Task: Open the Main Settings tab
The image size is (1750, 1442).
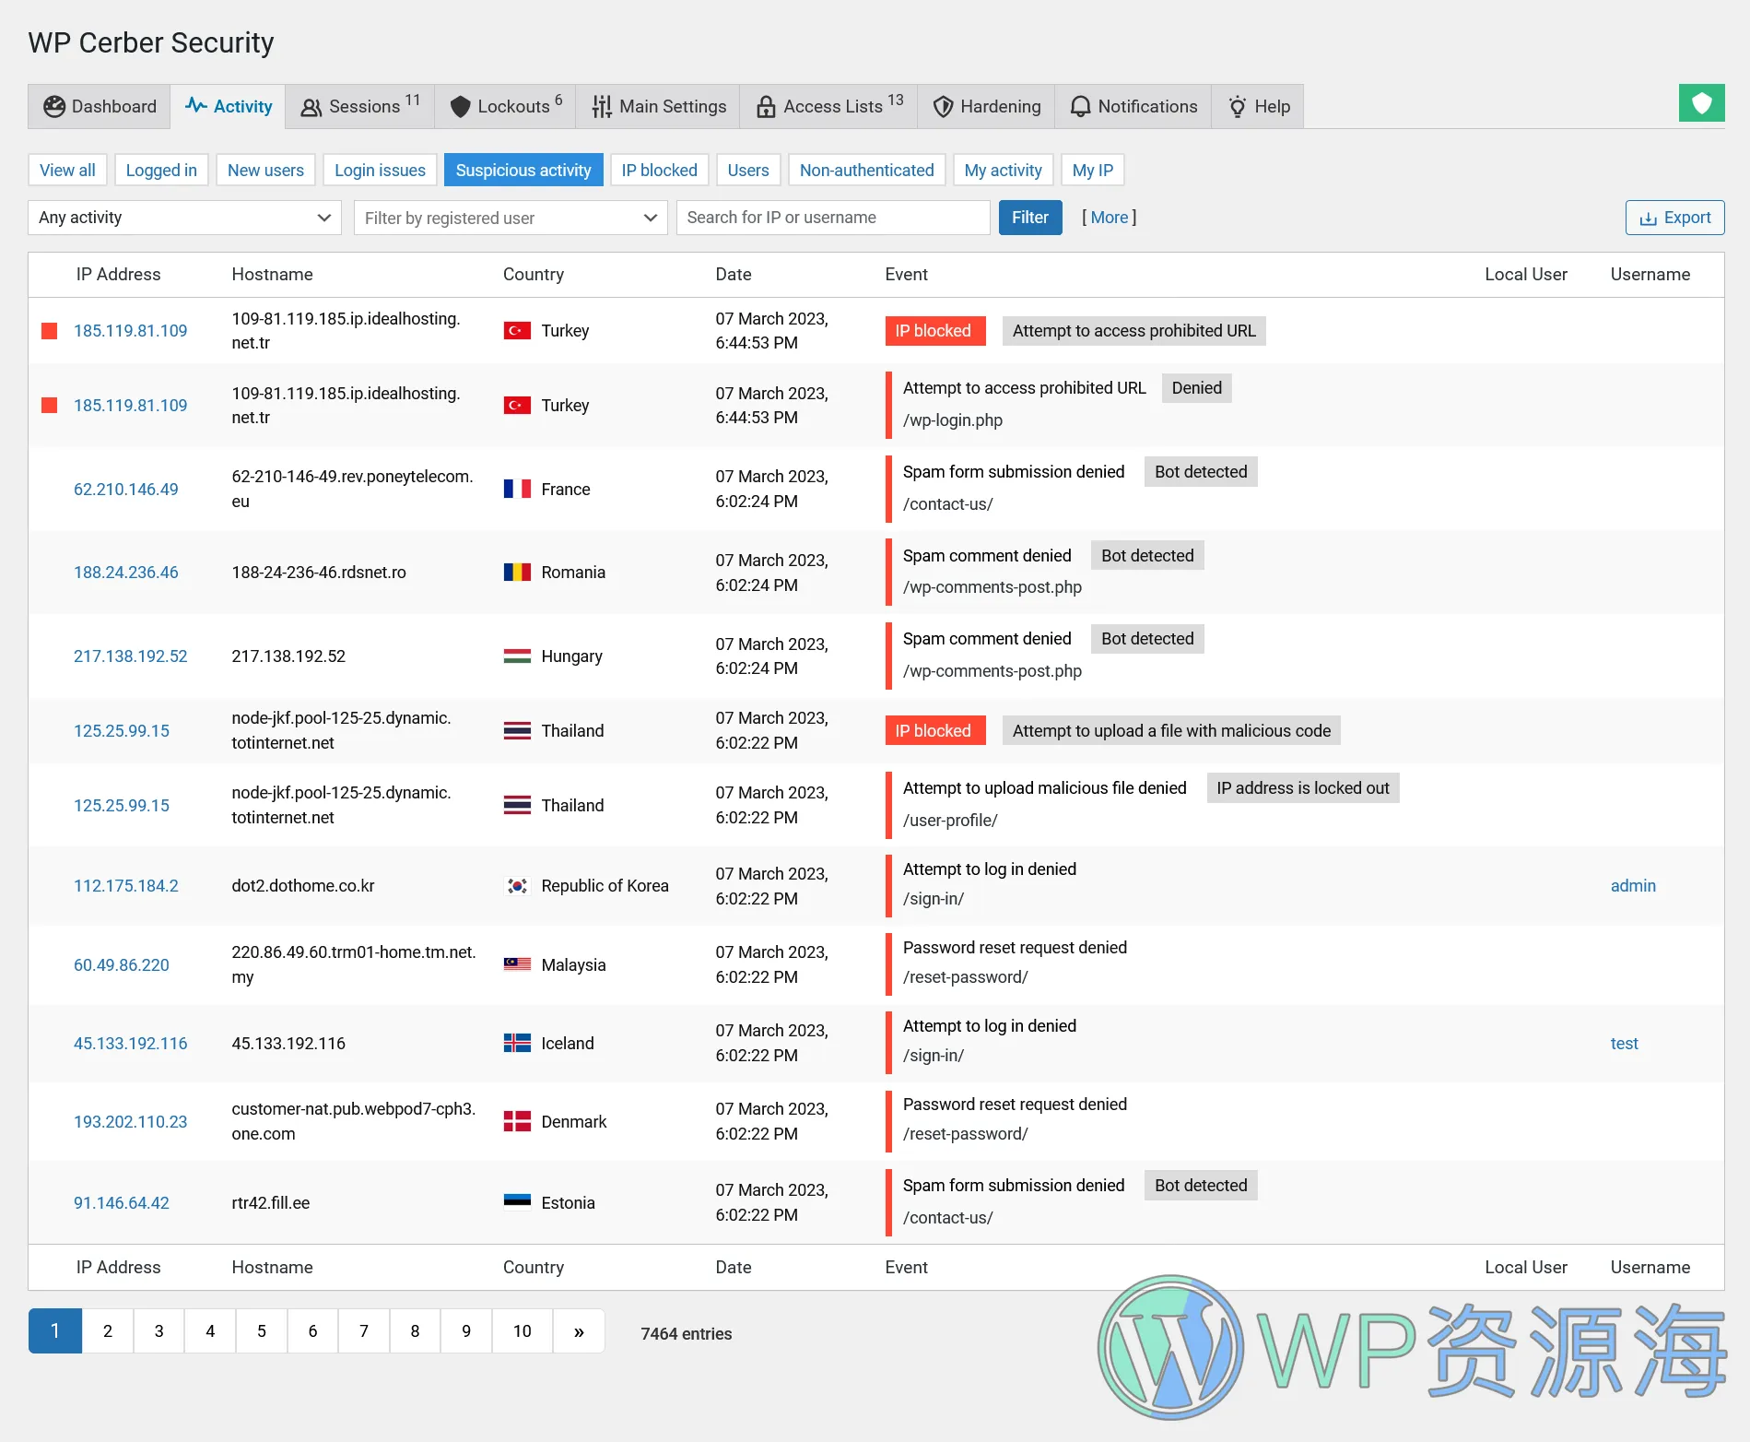Action: [659, 106]
